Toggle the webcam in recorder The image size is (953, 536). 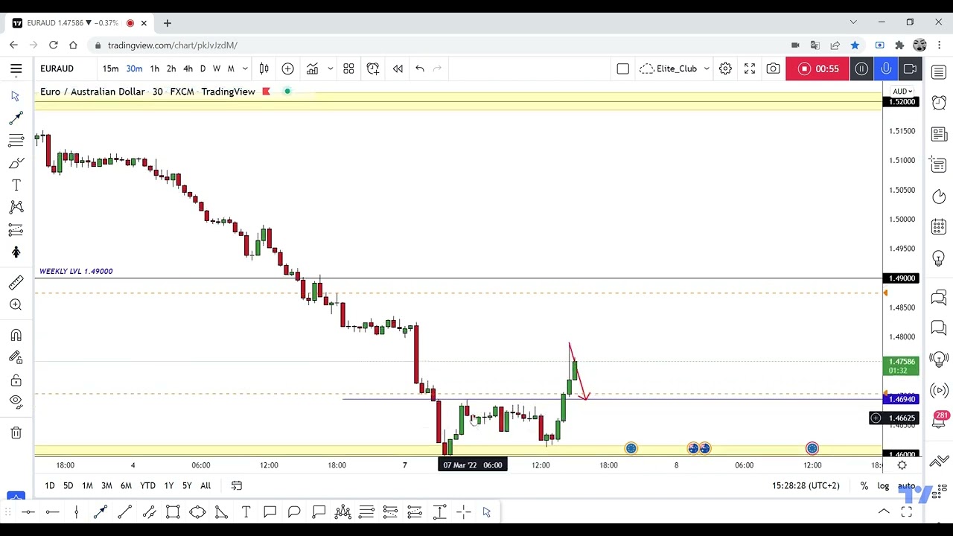click(910, 68)
